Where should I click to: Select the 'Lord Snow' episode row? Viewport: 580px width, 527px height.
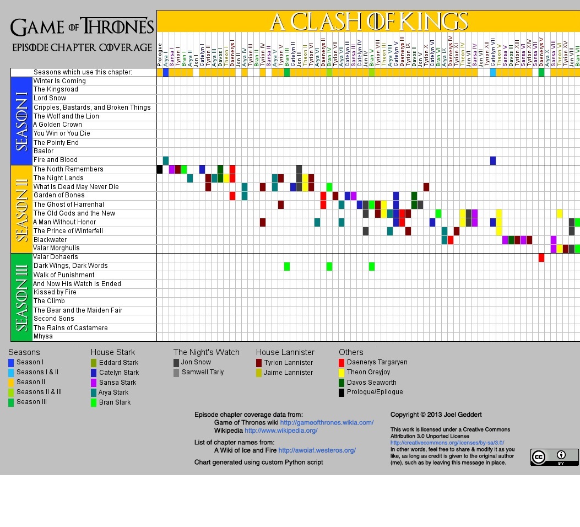click(50, 99)
